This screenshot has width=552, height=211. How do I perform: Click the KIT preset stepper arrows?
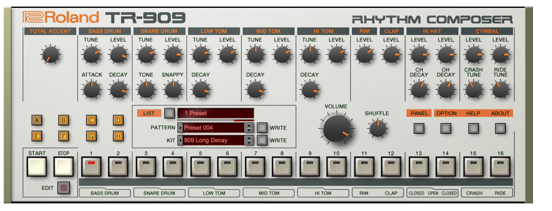pos(249,140)
